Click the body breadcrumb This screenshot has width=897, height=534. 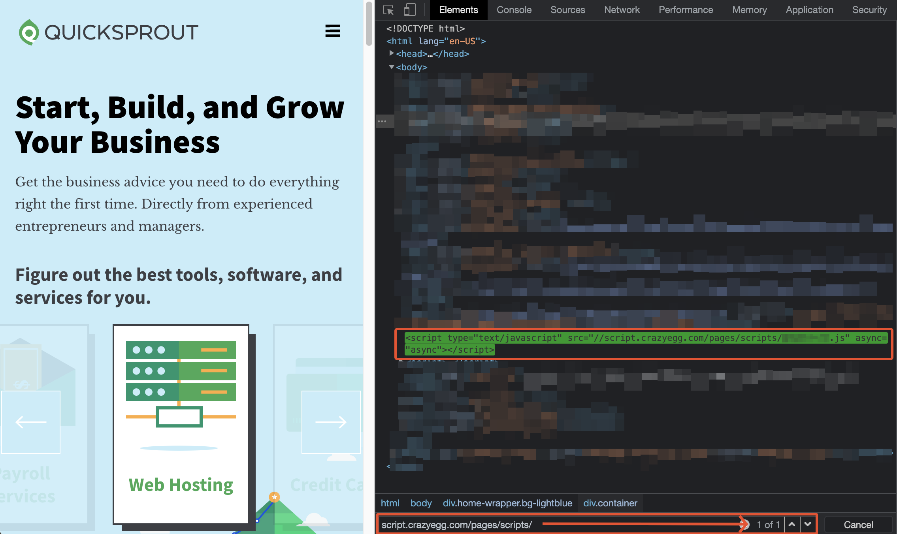pyautogui.click(x=421, y=503)
